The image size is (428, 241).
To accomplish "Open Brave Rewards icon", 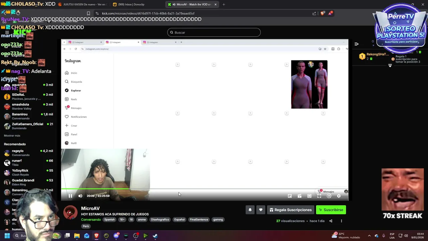I will click(x=330, y=13).
